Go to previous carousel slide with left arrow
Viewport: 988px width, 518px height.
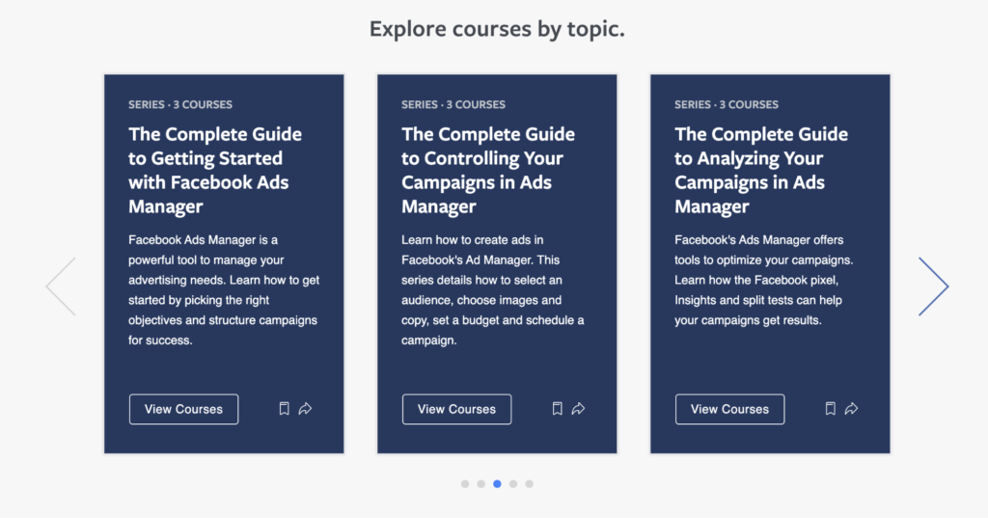(x=61, y=286)
